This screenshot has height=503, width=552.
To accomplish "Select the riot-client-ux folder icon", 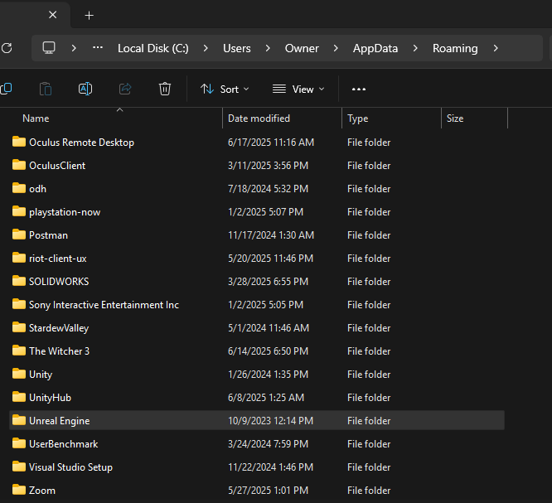I will click(x=19, y=258).
